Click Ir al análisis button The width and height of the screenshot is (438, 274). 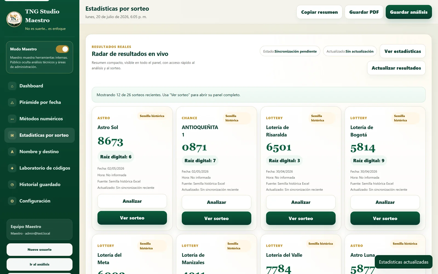point(39,264)
